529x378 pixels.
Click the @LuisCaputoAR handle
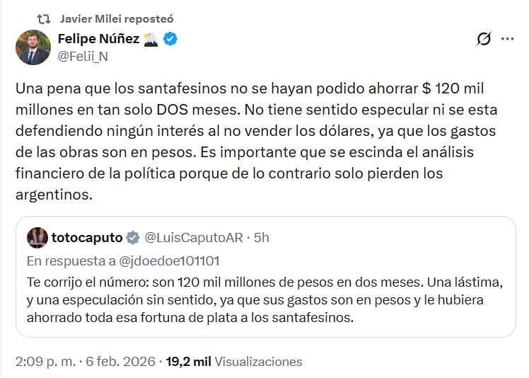[192, 237]
